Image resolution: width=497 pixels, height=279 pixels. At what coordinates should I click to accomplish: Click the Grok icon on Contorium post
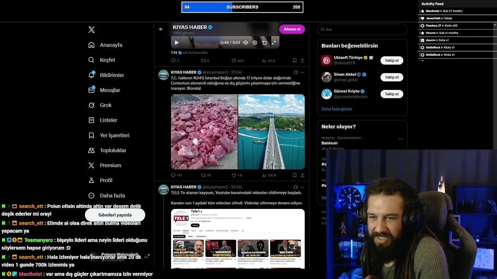coord(295,72)
